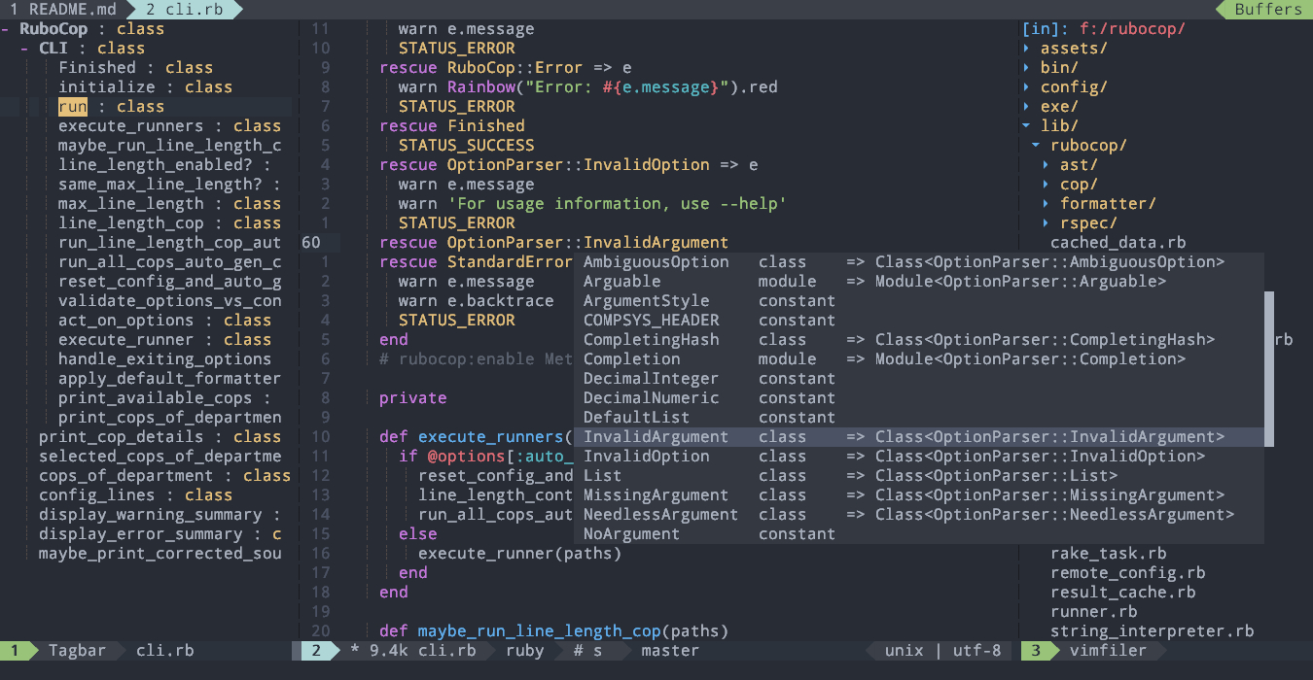Select config_lines tag in Tagbar
This screenshot has width=1313, height=680.
(97, 495)
